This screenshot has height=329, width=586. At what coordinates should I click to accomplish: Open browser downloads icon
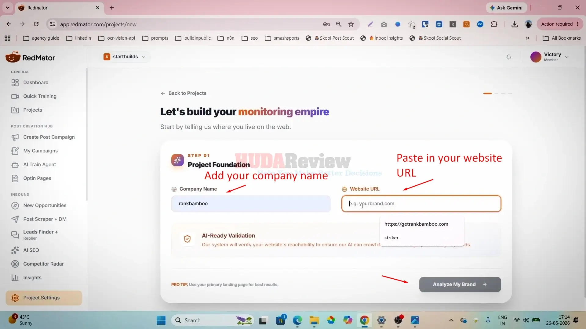[515, 24]
